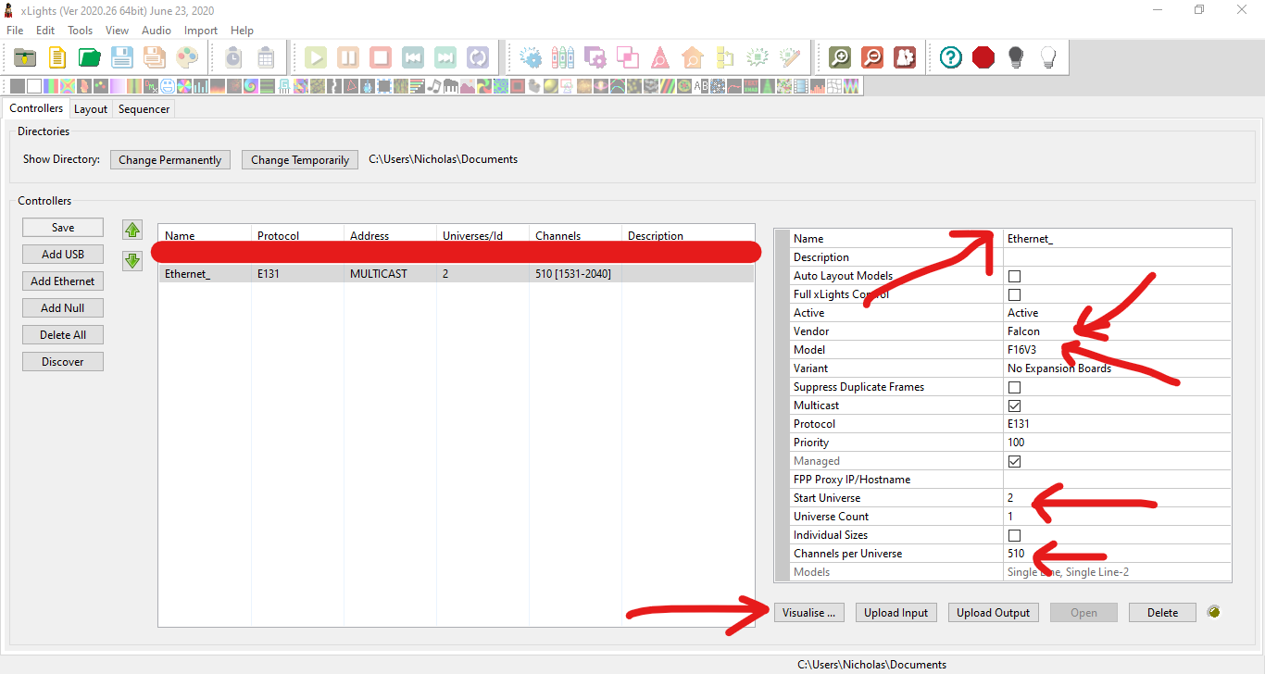Click the blue floppy disk Save icon

click(x=122, y=57)
